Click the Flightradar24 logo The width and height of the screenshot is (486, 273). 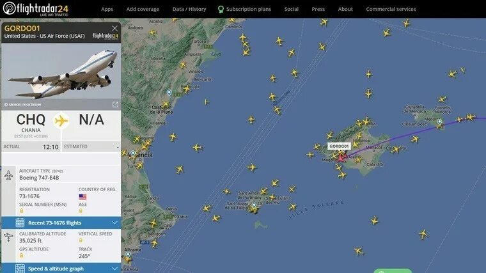[36, 9]
